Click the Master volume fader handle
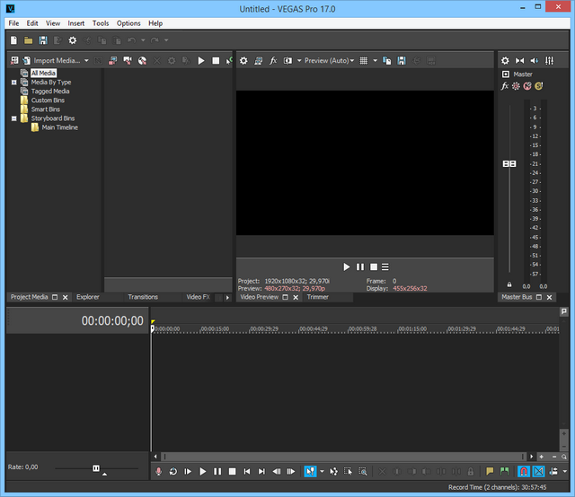The image size is (575, 497). [509, 164]
